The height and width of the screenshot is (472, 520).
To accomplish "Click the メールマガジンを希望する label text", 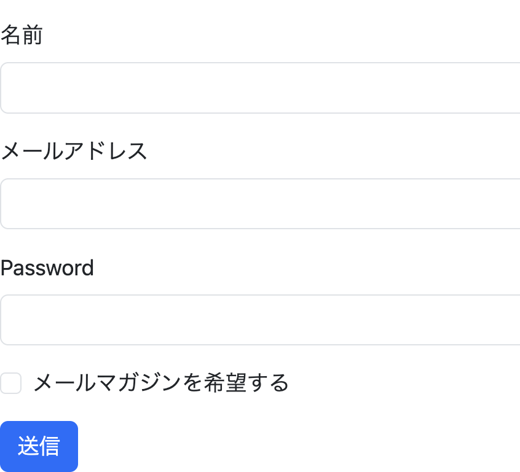I will [x=161, y=383].
